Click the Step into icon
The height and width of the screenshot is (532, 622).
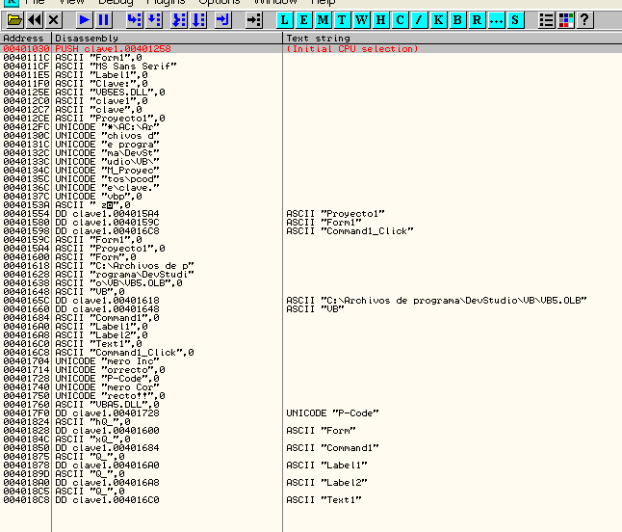click(135, 19)
